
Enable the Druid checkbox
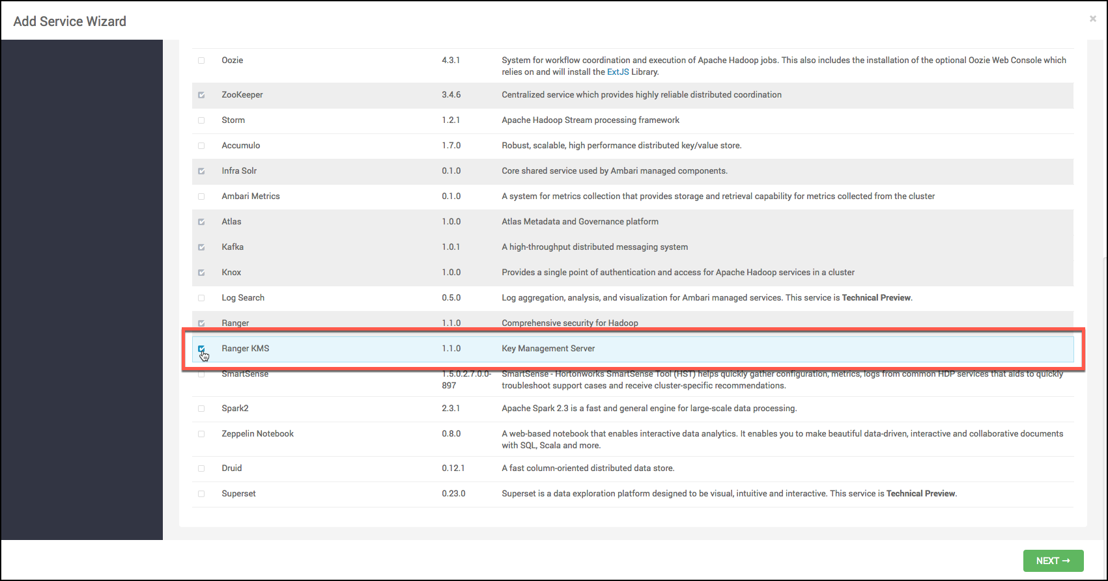(201, 468)
